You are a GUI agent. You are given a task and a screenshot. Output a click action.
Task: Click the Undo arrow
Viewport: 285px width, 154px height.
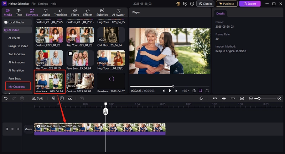coord(6,98)
